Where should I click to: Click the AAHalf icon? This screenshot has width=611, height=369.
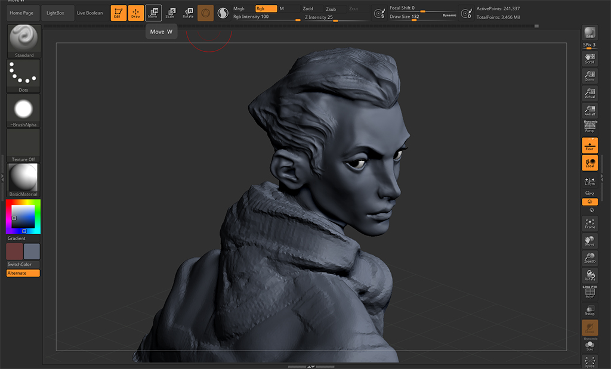pyautogui.click(x=590, y=110)
